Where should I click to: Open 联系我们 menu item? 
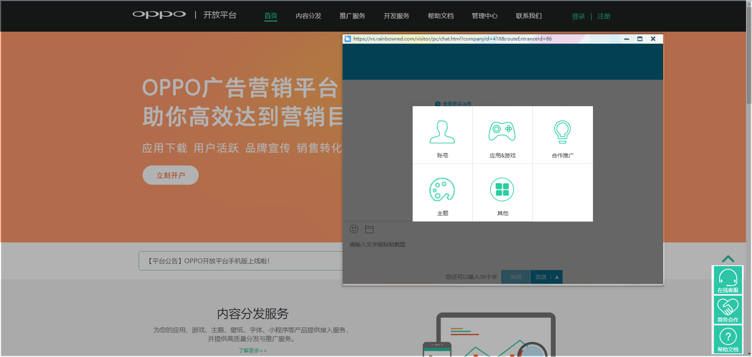click(529, 16)
